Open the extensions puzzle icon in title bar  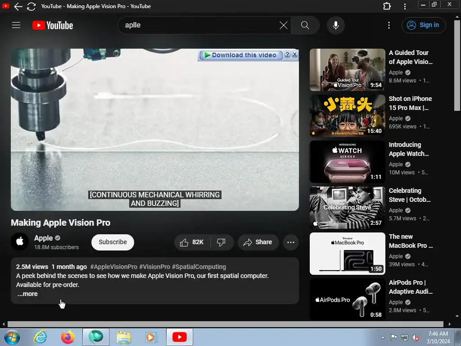[387, 6]
